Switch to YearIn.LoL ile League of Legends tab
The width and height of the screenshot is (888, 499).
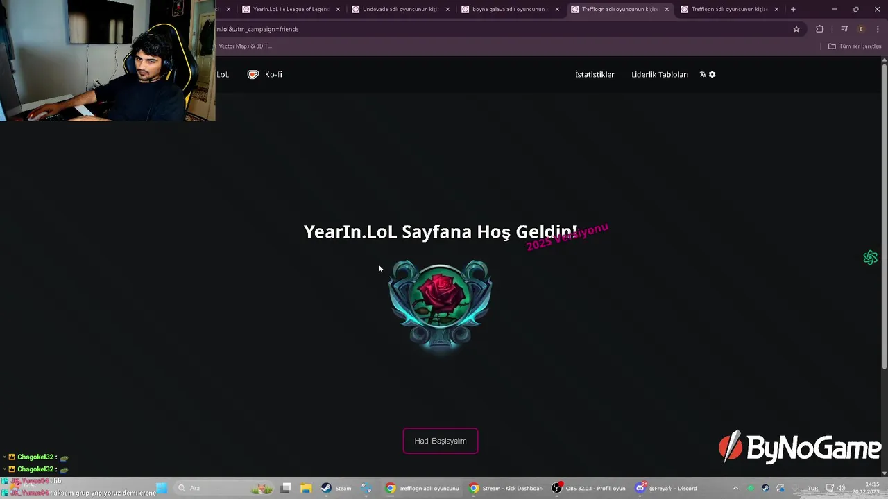click(x=291, y=9)
